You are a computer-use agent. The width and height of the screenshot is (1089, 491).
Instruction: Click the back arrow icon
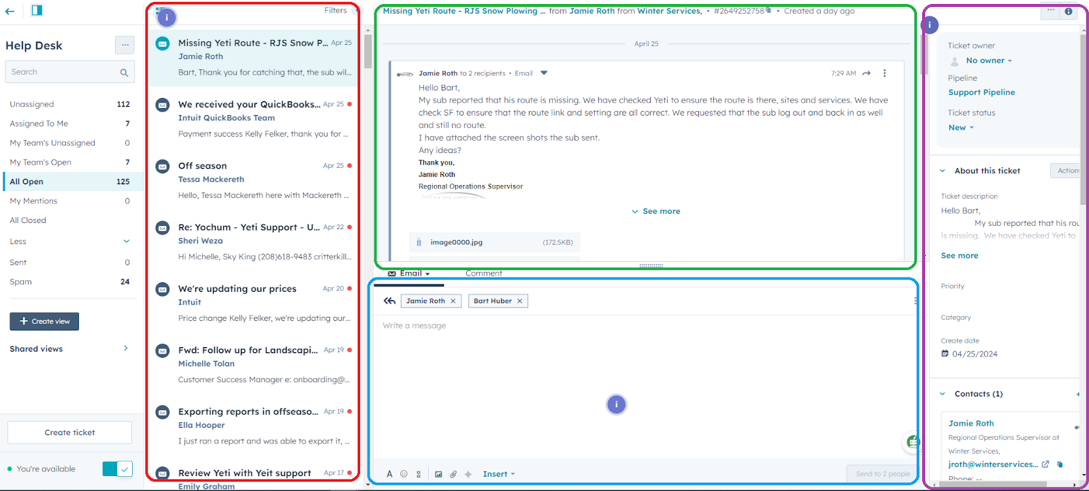coord(10,11)
